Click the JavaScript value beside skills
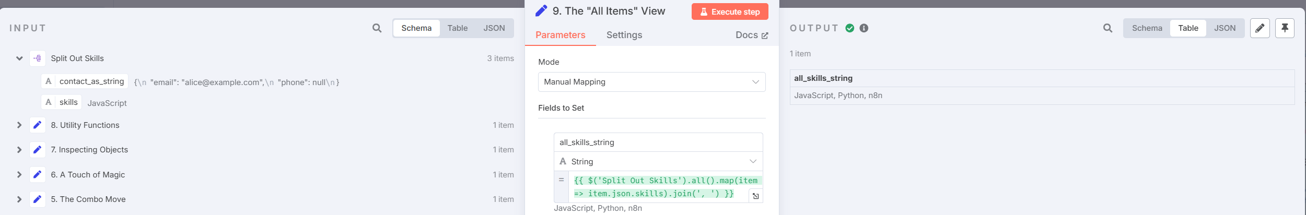Screen dimensions: 1306x215 (x=107, y=103)
